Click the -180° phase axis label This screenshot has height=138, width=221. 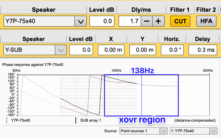[11, 115]
